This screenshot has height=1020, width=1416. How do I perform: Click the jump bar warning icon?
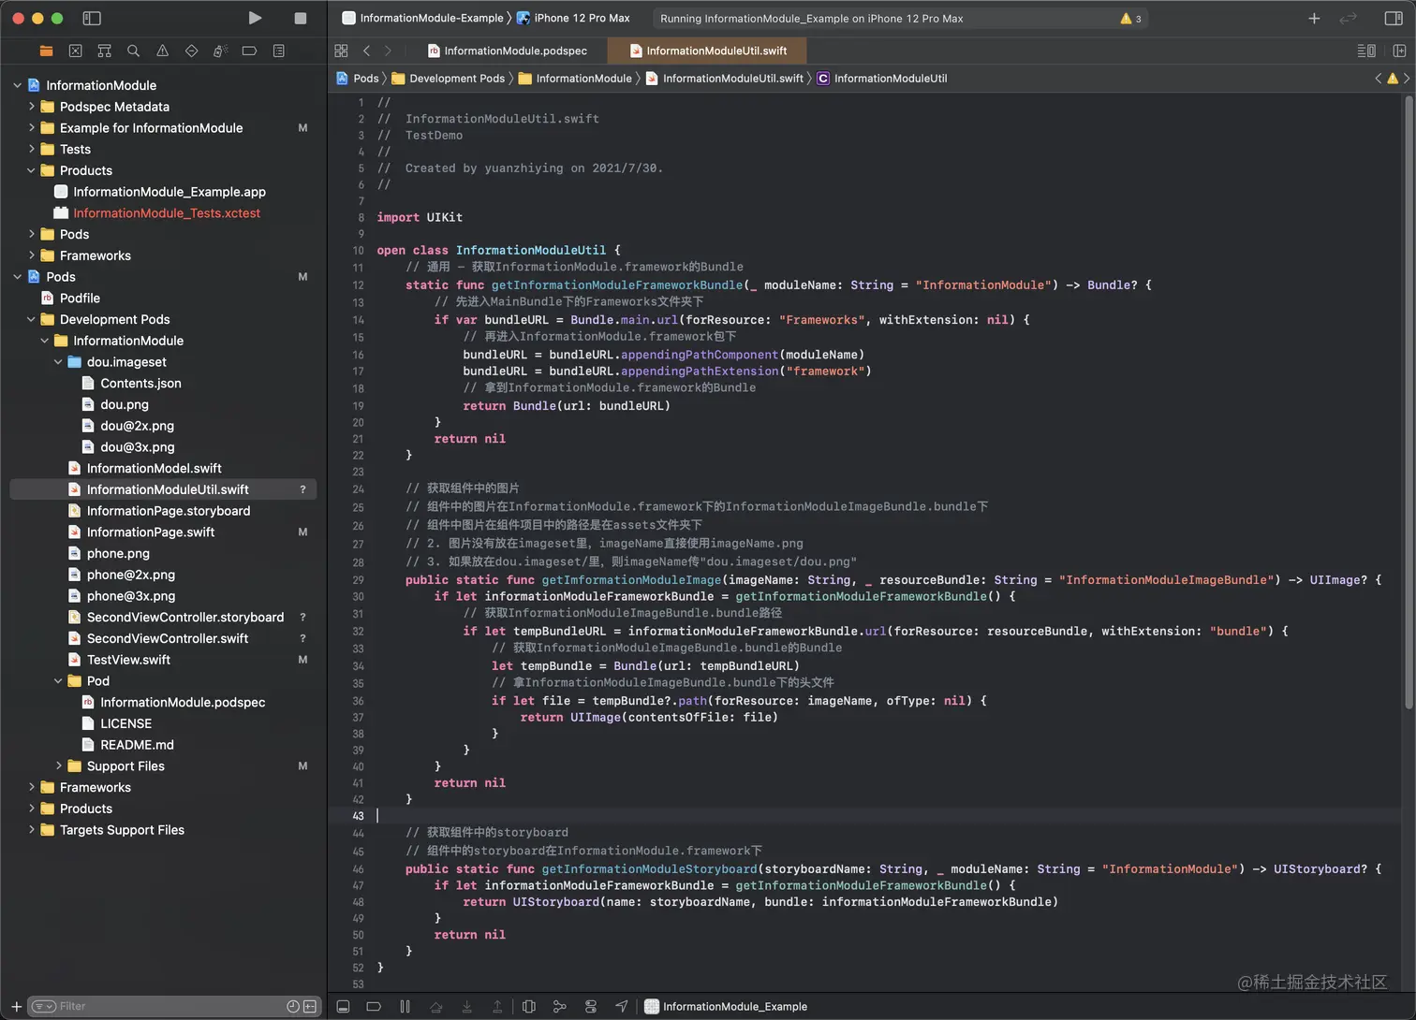click(x=1393, y=79)
